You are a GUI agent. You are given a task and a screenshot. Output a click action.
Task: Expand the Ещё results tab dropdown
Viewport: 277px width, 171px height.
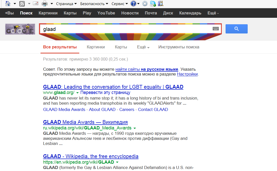coord(143,47)
